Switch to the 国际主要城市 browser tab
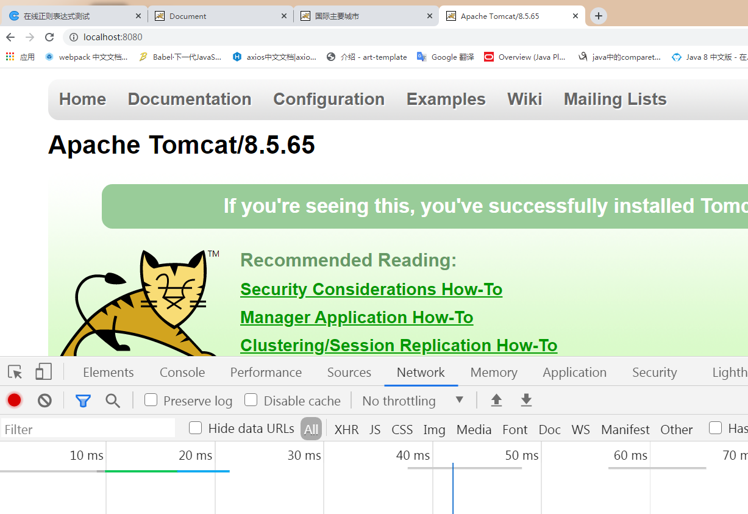This screenshot has width=748, height=514. pyautogui.click(x=366, y=16)
